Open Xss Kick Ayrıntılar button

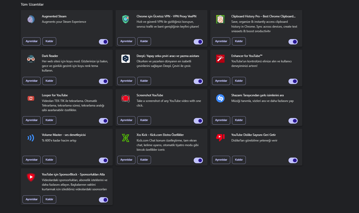point(126,160)
